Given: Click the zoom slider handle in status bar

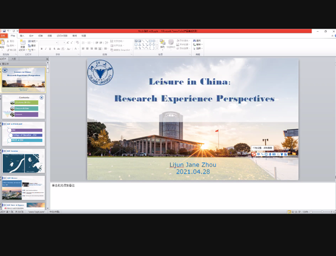Looking at the screenshot, I should pyautogui.click(x=322, y=212).
